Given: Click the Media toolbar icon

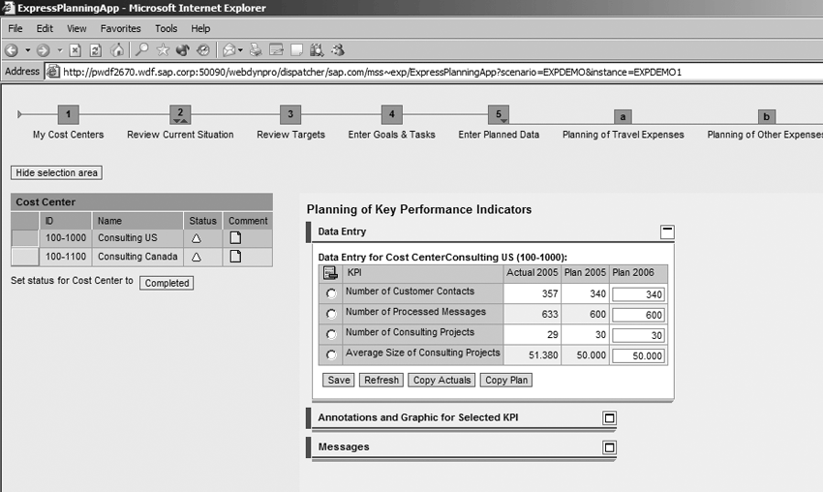Looking at the screenshot, I should point(183,50).
